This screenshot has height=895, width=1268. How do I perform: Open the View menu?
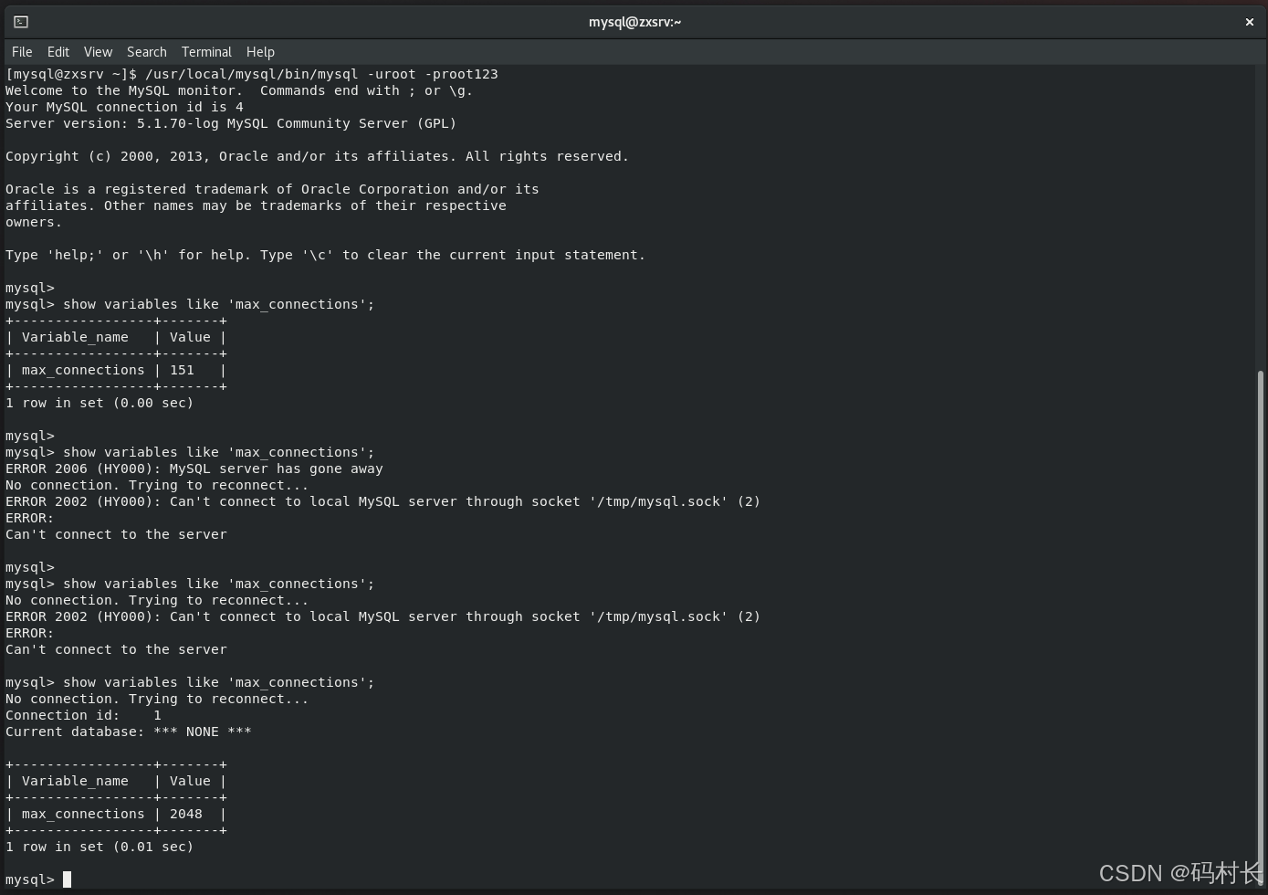click(x=98, y=52)
